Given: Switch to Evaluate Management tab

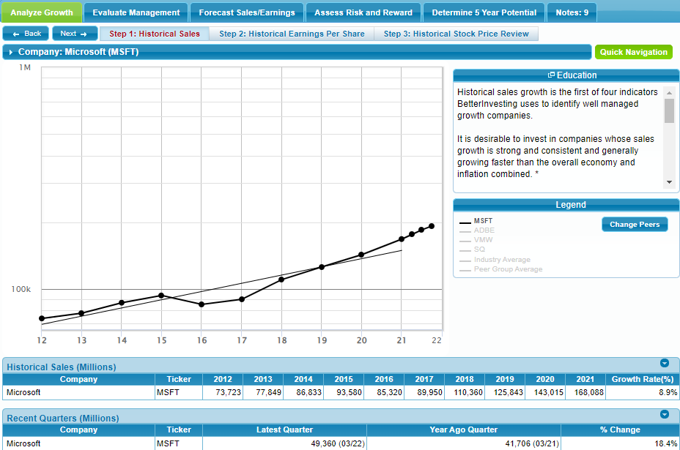Looking at the screenshot, I should coord(136,12).
